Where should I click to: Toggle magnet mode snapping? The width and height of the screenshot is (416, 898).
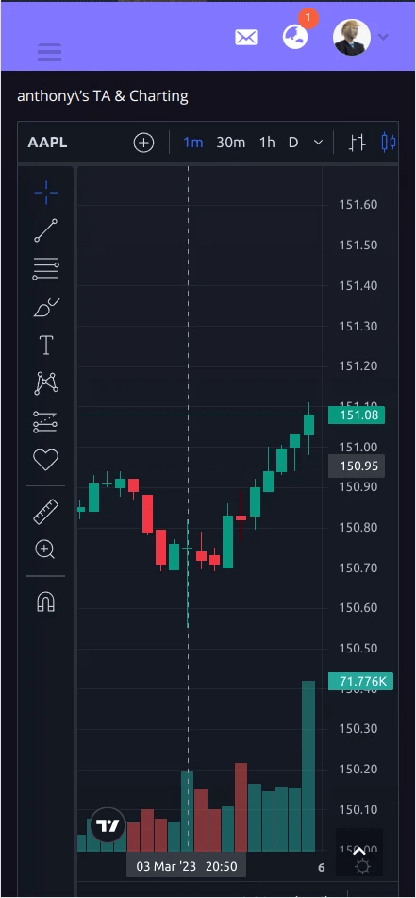46,601
